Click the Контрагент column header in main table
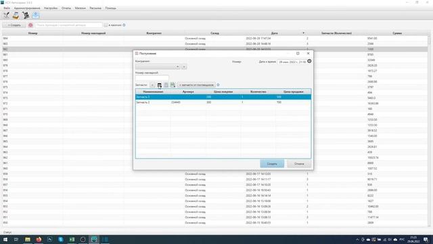Image resolution: width=433 pixels, height=244 pixels. click(154, 33)
